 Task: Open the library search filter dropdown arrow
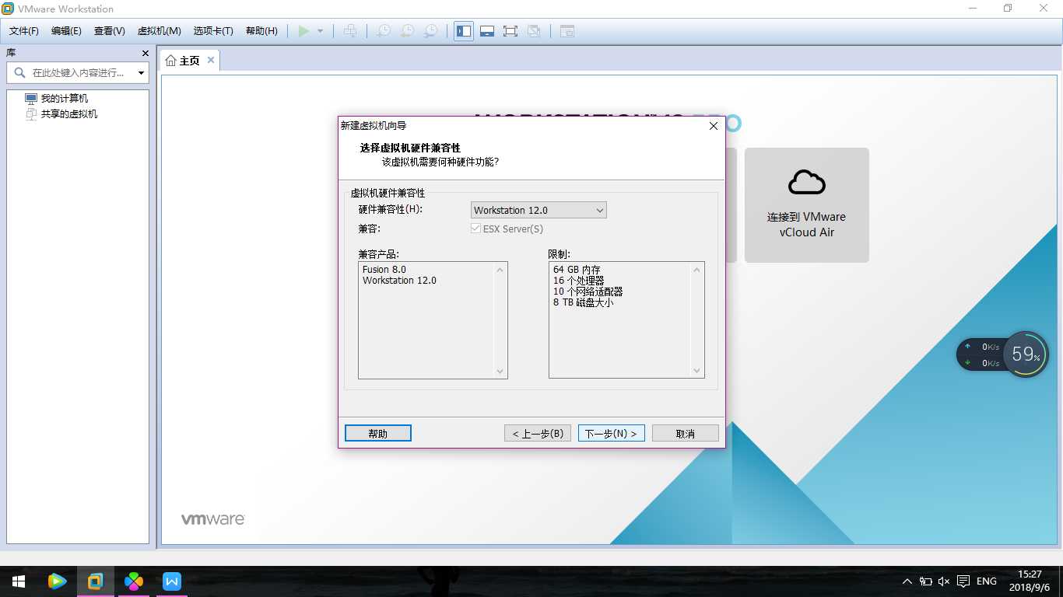click(141, 73)
